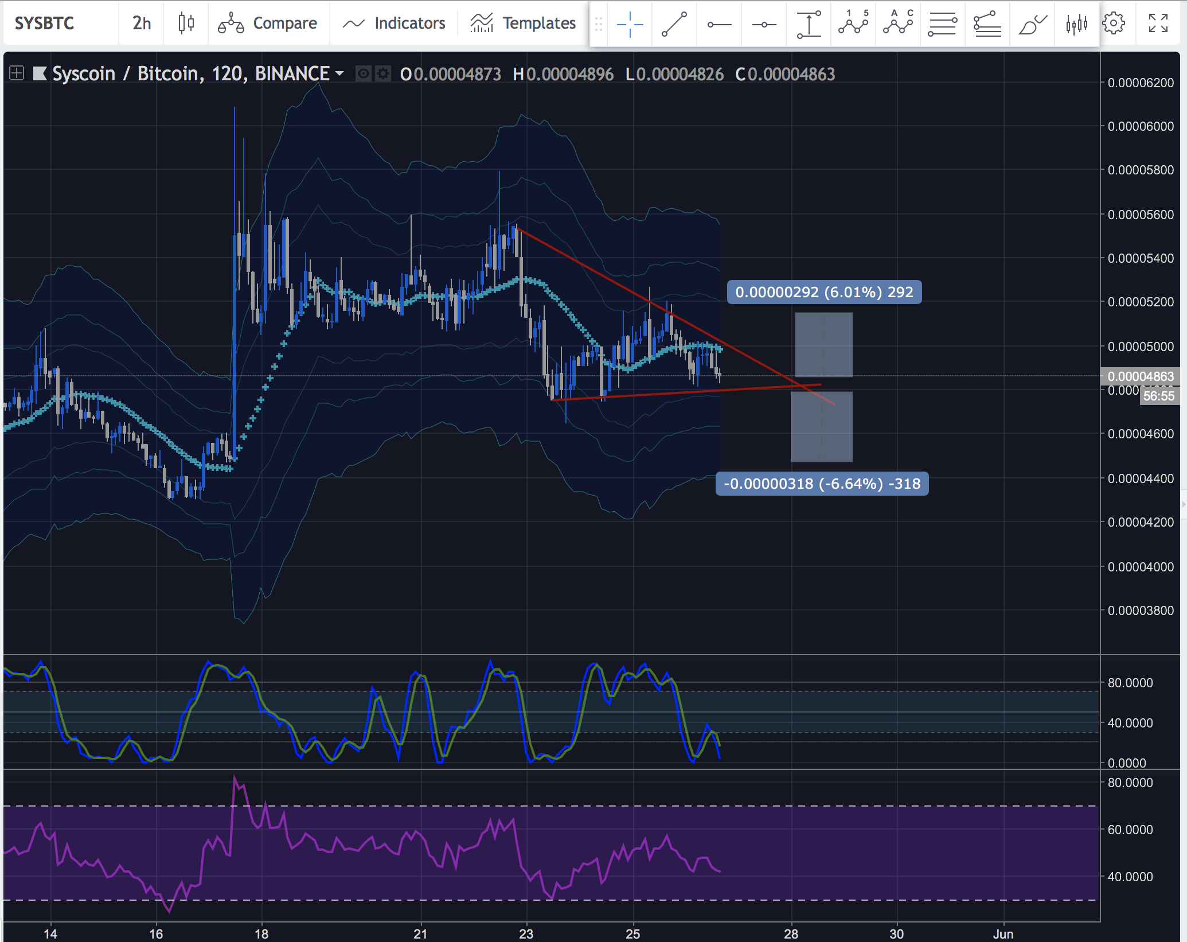
Task: Select the horizontal ray tool
Action: 719,24
